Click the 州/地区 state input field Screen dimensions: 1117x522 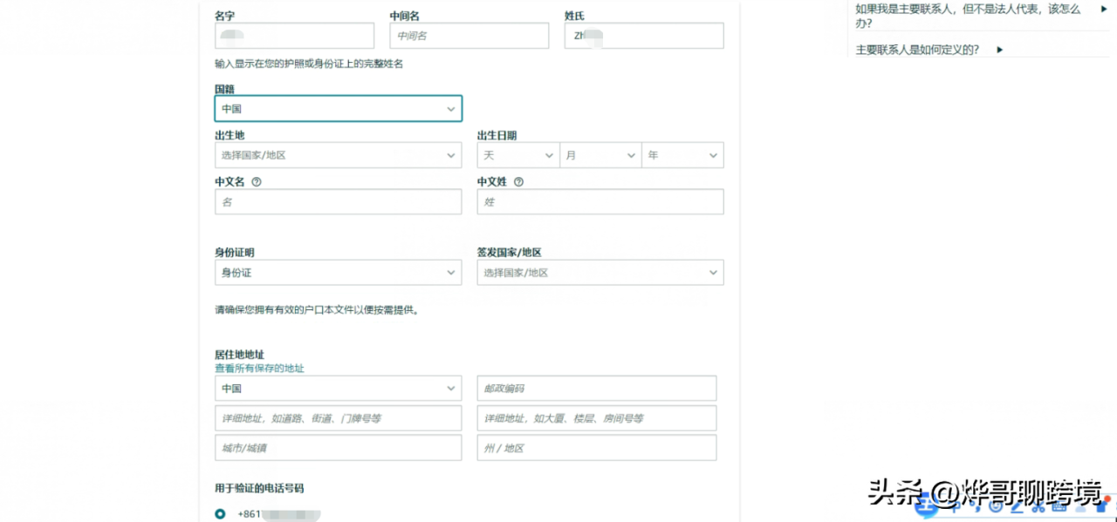[x=596, y=447]
